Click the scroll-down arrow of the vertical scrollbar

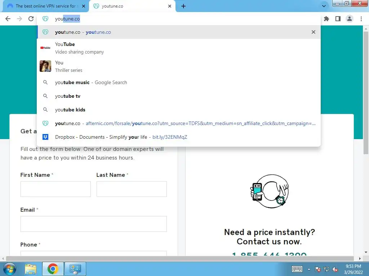pyautogui.click(x=366, y=253)
